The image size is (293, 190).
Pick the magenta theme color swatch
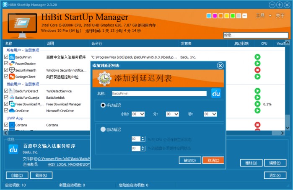pyautogui.click(x=215, y=16)
